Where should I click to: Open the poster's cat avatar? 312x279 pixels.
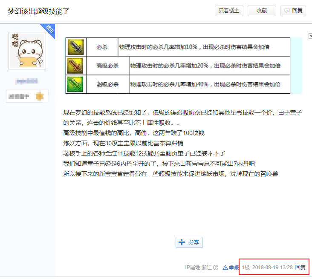[27, 50]
